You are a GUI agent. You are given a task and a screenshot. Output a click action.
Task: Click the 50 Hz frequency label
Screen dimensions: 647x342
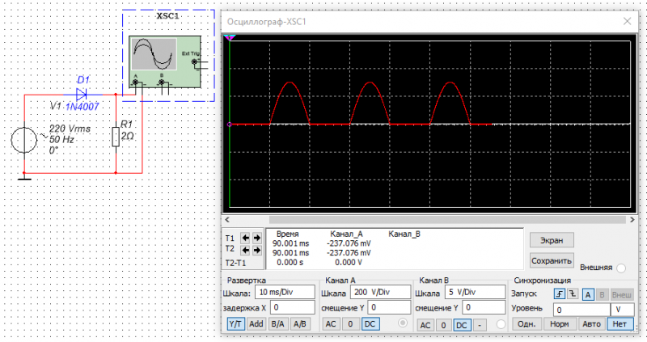[x=61, y=139]
